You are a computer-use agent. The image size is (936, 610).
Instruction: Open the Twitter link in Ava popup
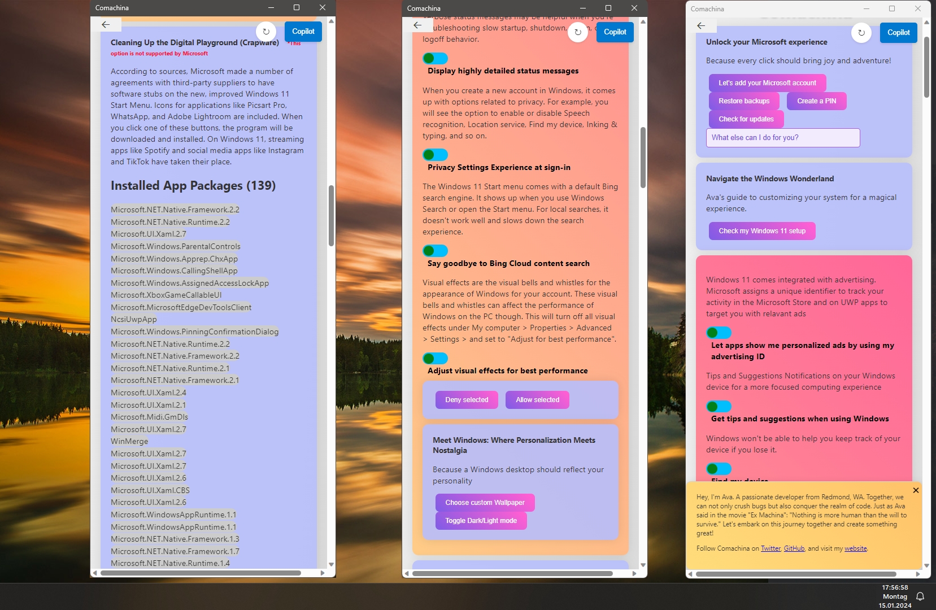click(770, 548)
